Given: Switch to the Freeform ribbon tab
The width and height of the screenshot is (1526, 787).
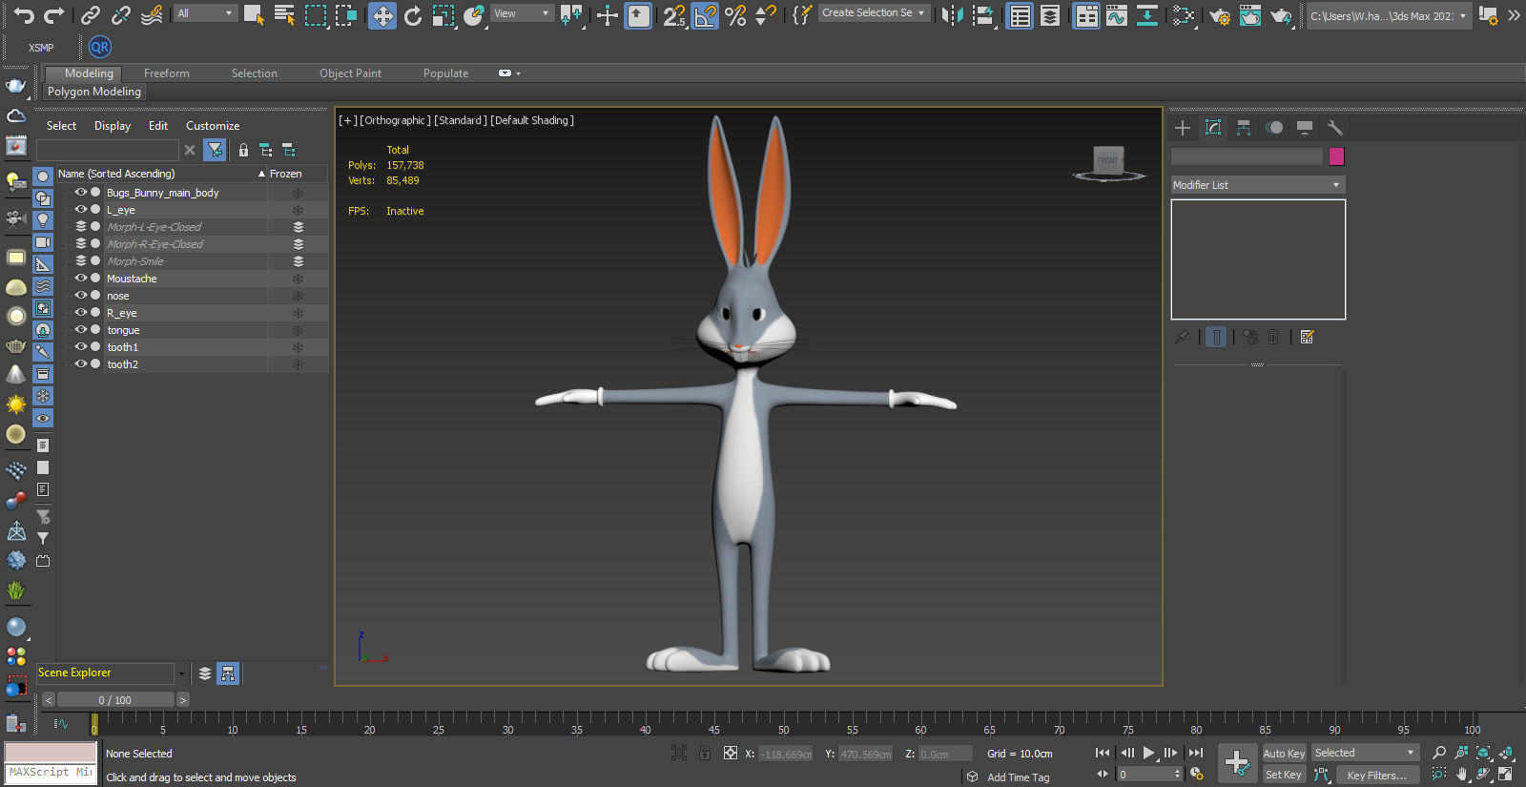Looking at the screenshot, I should [x=167, y=73].
